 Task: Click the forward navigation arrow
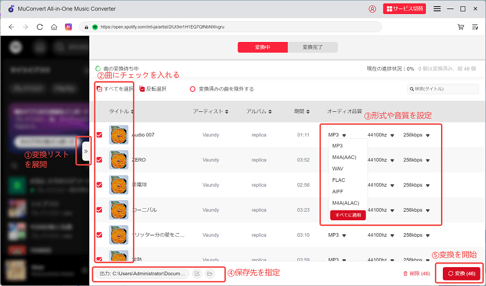(x=26, y=27)
